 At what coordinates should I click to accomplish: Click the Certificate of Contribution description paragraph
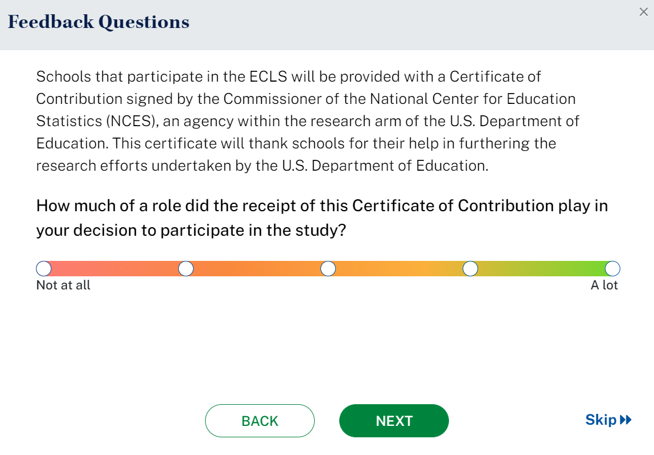[x=307, y=121]
